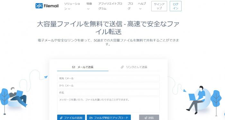225x120 pixels.
Task: Go to the ブログ page
Action: tap(130, 6)
